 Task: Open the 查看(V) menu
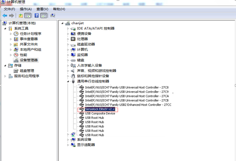pyautogui.click(x=42, y=9)
